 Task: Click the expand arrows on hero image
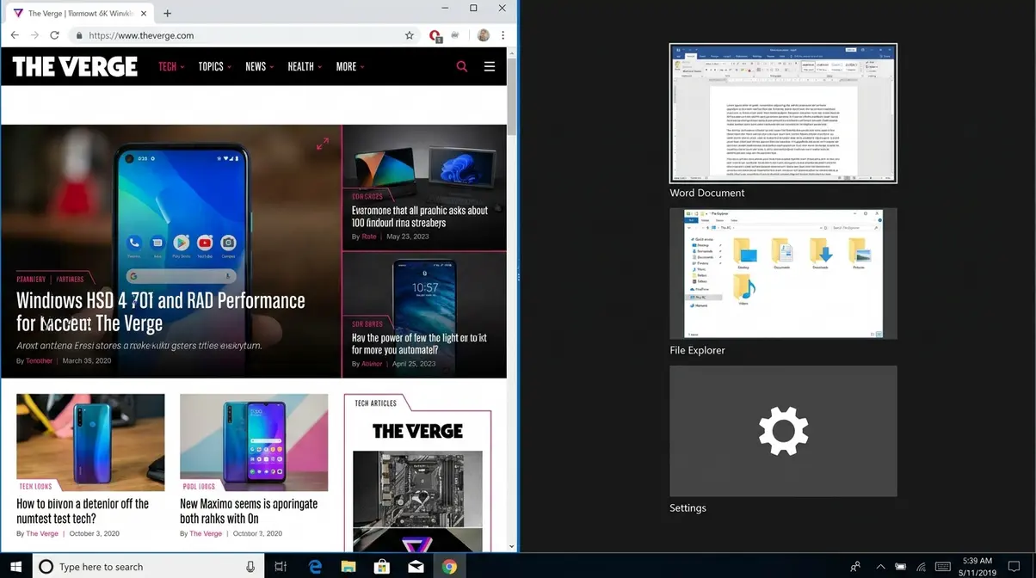pyautogui.click(x=322, y=144)
